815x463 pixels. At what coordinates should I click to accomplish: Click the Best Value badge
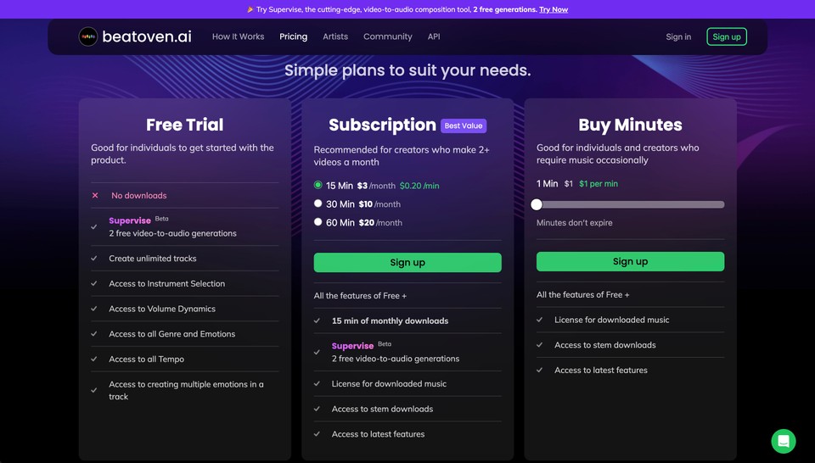coord(464,126)
